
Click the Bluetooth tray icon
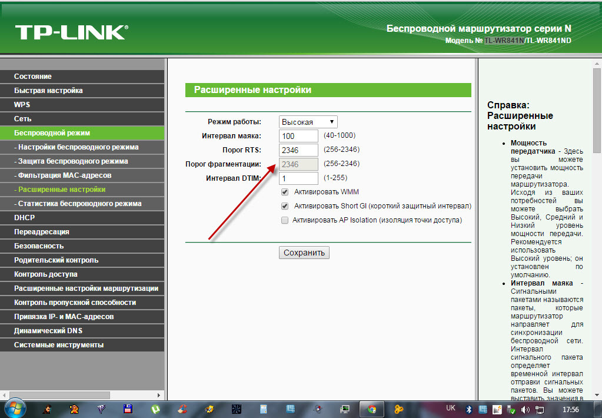[x=469, y=409]
